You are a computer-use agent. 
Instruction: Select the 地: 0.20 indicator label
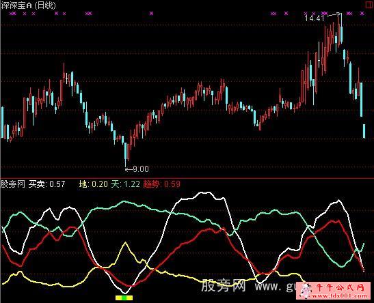(x=93, y=184)
